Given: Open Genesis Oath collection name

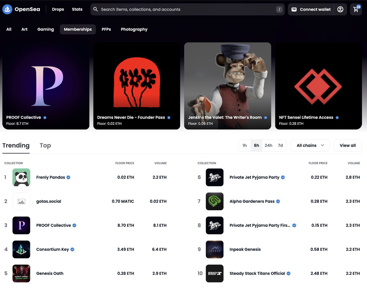Looking at the screenshot, I should click(50, 273).
